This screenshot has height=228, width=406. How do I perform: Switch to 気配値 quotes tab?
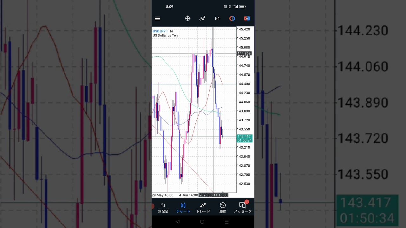point(163,208)
